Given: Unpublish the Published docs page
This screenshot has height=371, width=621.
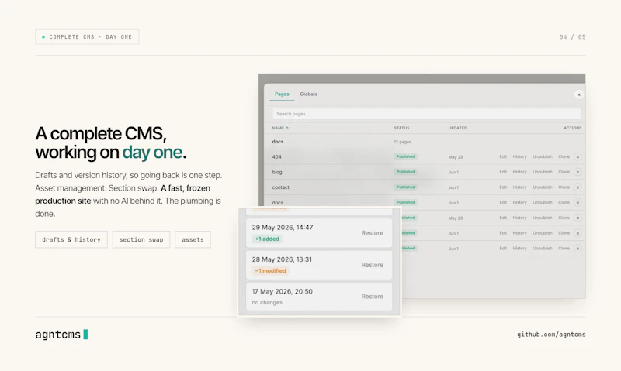Looking at the screenshot, I should pyautogui.click(x=542, y=203).
